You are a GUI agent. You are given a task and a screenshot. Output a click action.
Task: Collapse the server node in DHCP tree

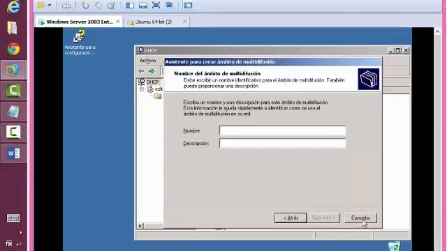click(x=142, y=89)
